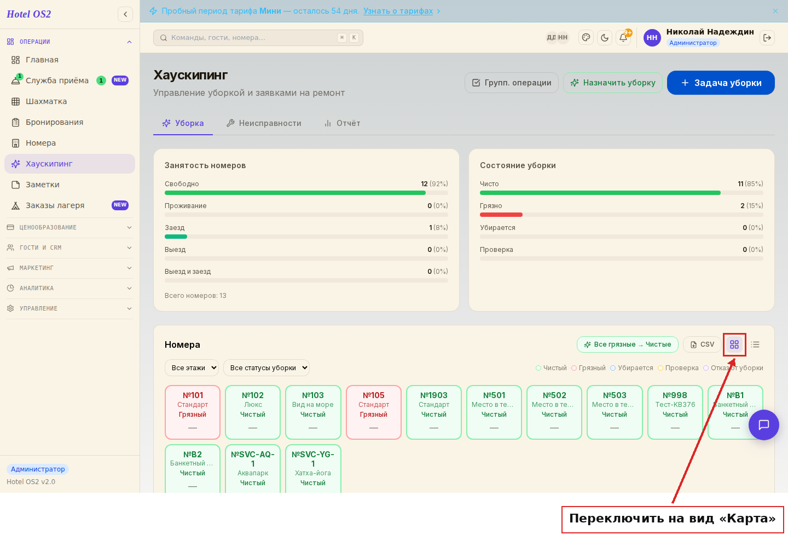Viewport: 788px width, 546px height.
Task: Open the Все этажи floor dropdown
Action: (x=192, y=368)
